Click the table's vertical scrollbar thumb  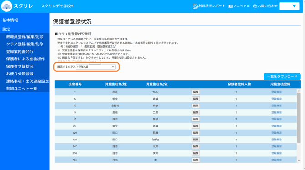click(299, 118)
